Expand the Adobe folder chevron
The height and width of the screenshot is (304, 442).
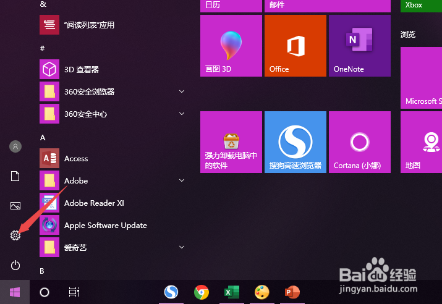182,180
